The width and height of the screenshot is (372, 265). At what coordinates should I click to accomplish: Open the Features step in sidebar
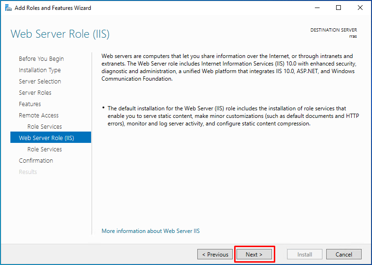pos(30,104)
